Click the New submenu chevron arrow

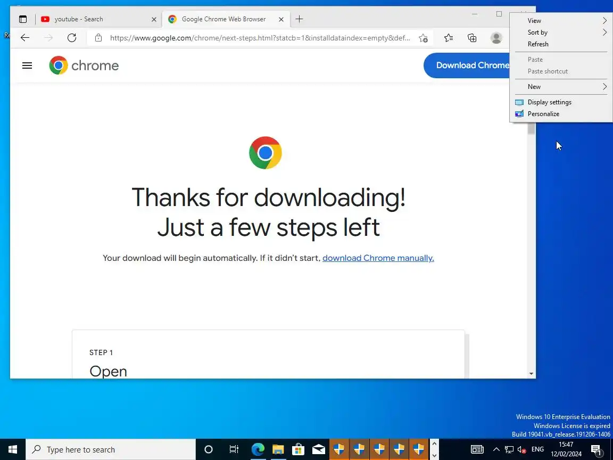click(604, 87)
